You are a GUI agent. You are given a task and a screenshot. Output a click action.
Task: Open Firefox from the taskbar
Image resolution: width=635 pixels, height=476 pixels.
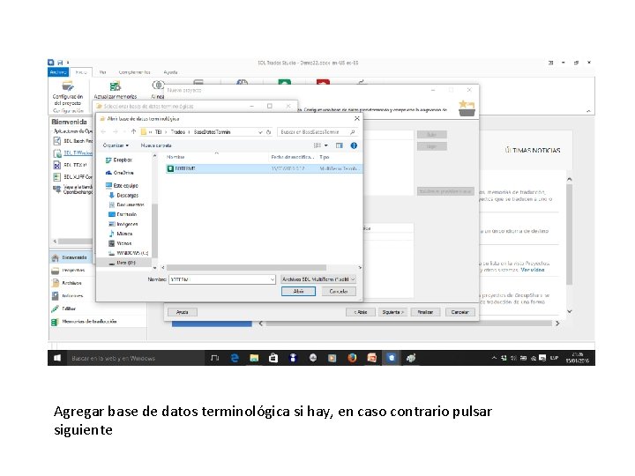(352, 358)
